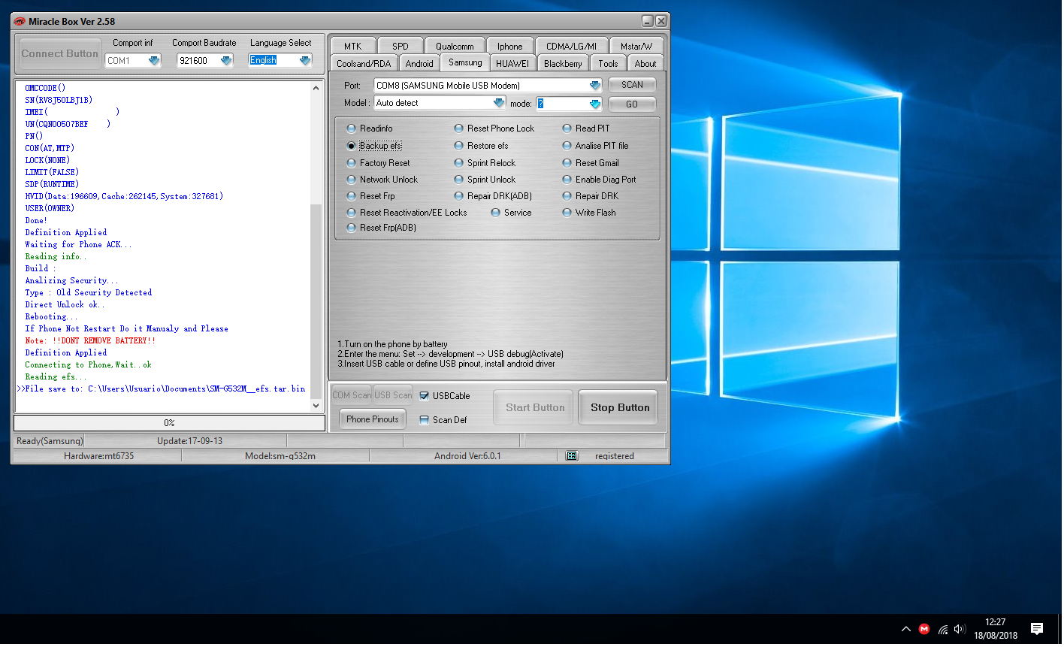The height and width of the screenshot is (647, 1064).
Task: Open the network Wi-Fi tray icon
Action: [943, 629]
